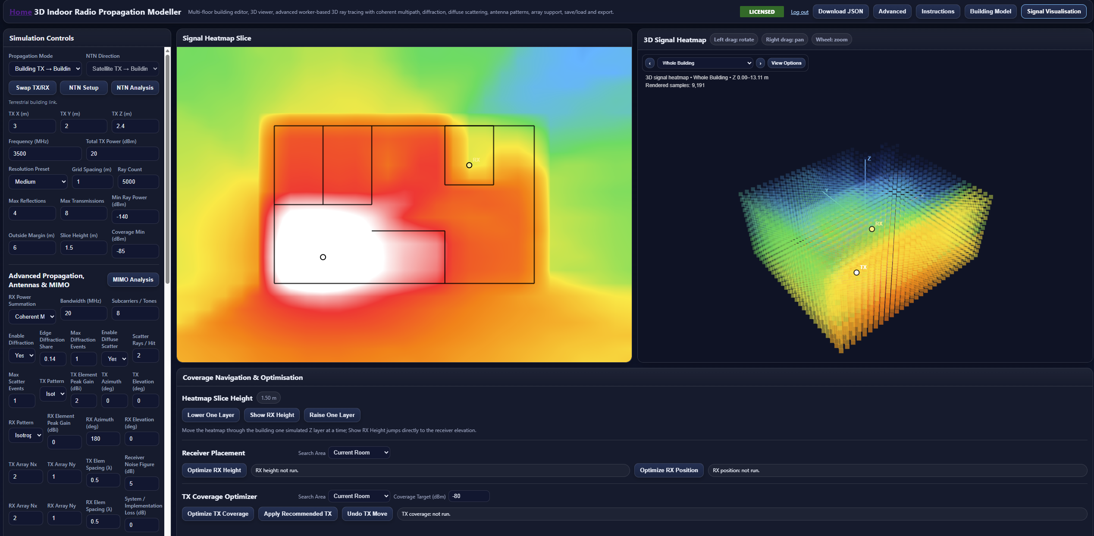Click the Subcarriers / Tones field
The image size is (1094, 536).
click(135, 313)
